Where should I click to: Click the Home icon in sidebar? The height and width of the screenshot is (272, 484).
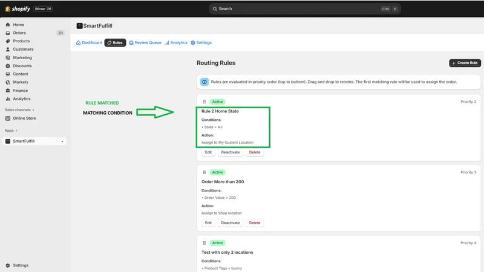pos(8,25)
